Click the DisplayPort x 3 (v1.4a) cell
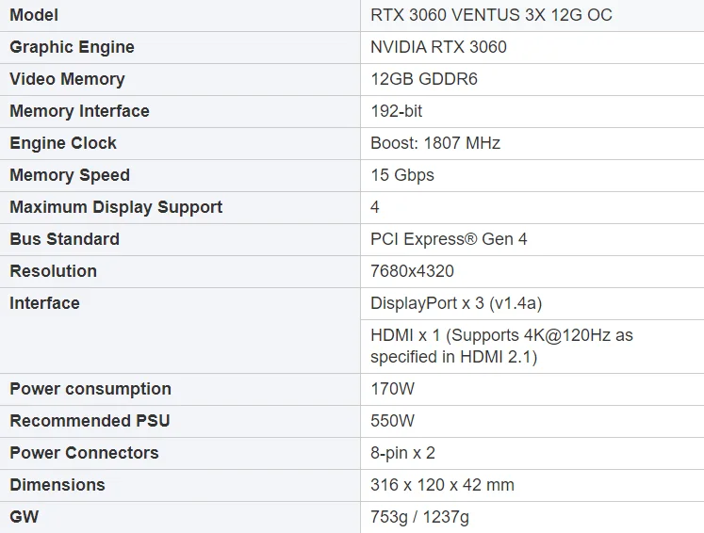The image size is (704, 533). [456, 303]
